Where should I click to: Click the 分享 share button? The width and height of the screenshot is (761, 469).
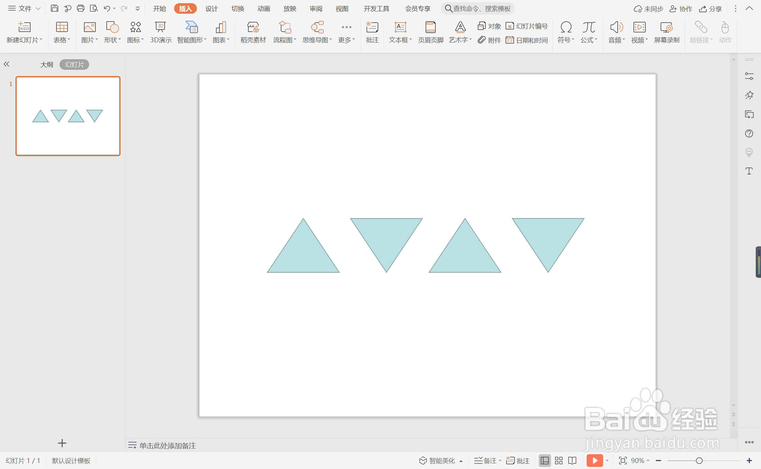click(x=711, y=8)
